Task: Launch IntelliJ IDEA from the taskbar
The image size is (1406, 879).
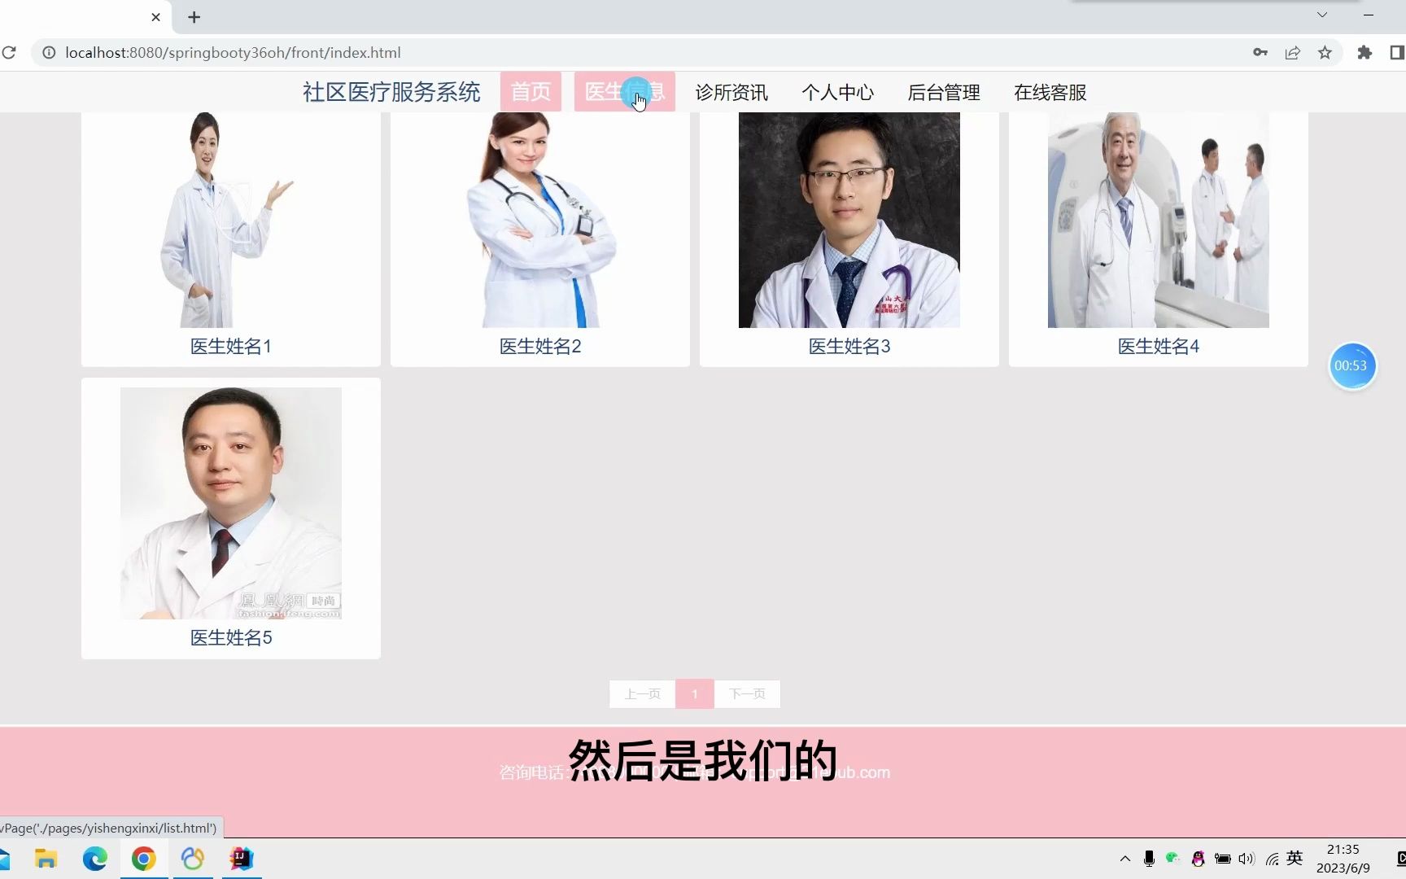Action: pos(240,859)
